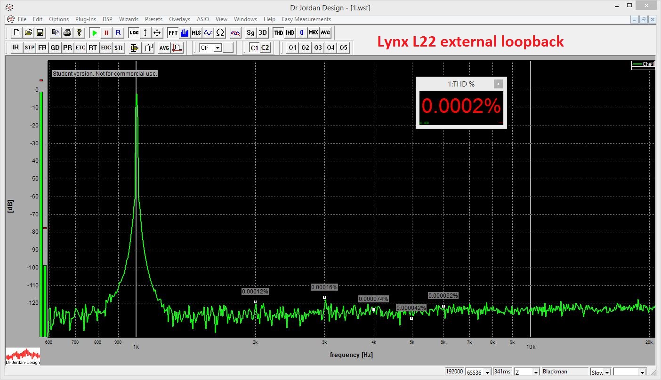
Task: Copy the graph with the copy icon
Action: 56,32
